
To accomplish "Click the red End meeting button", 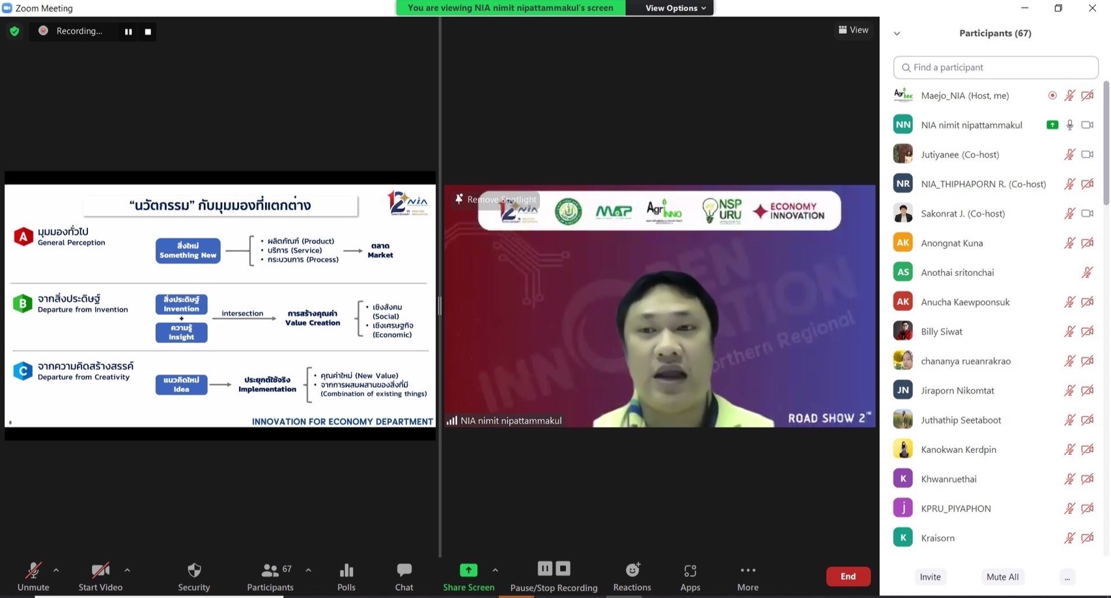I will point(848,576).
